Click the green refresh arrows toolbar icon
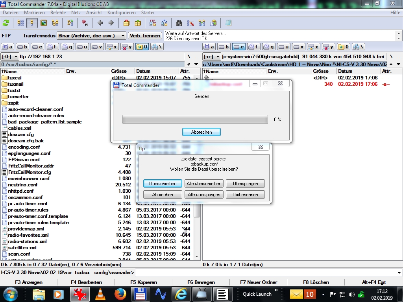The image size is (403, 302). pos(6,23)
